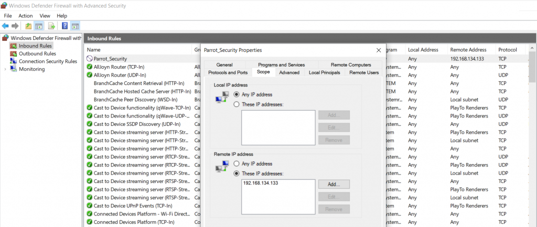Open the Action menu
Screen dimensions: 537x227
click(x=26, y=16)
